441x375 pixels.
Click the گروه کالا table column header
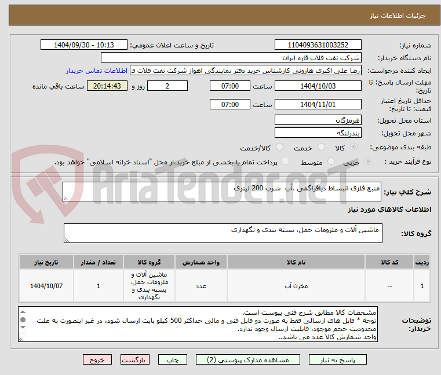[149, 262]
